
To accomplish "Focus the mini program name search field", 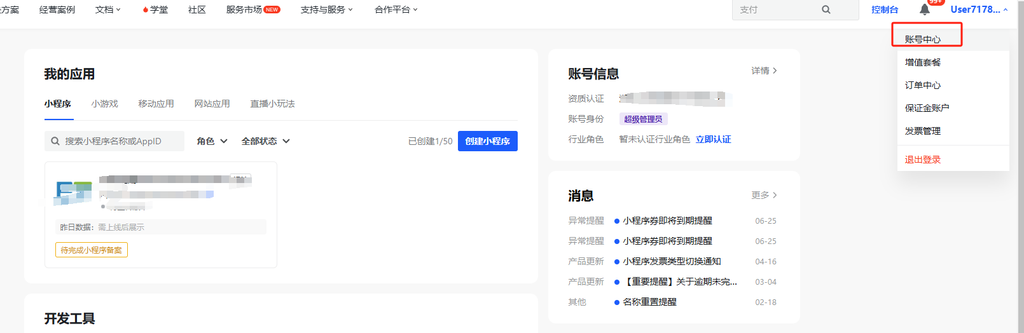I will [x=121, y=141].
